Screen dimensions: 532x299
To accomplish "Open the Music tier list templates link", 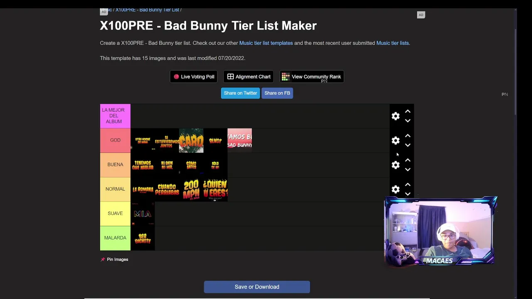I will [x=266, y=43].
